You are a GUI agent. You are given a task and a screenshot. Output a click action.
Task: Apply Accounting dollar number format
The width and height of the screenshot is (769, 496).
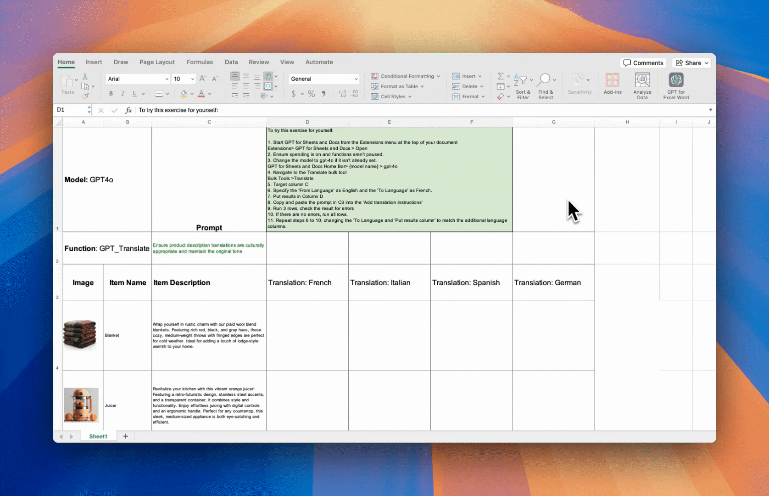294,94
